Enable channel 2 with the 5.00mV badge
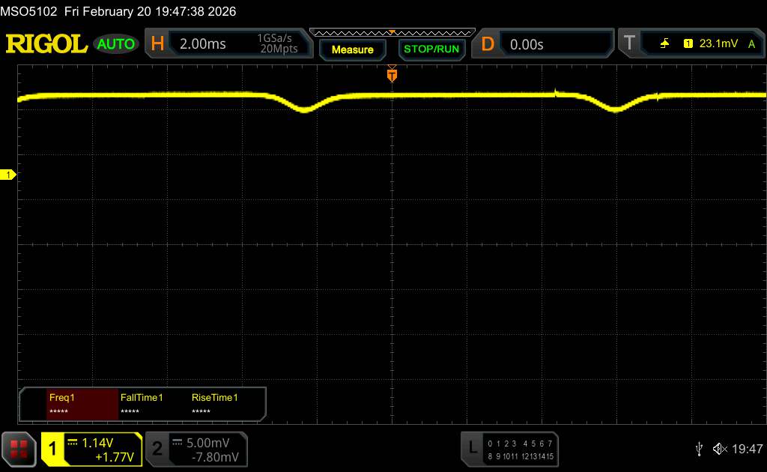 195,449
